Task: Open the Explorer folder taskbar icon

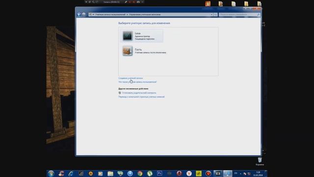Action: click(x=110, y=174)
